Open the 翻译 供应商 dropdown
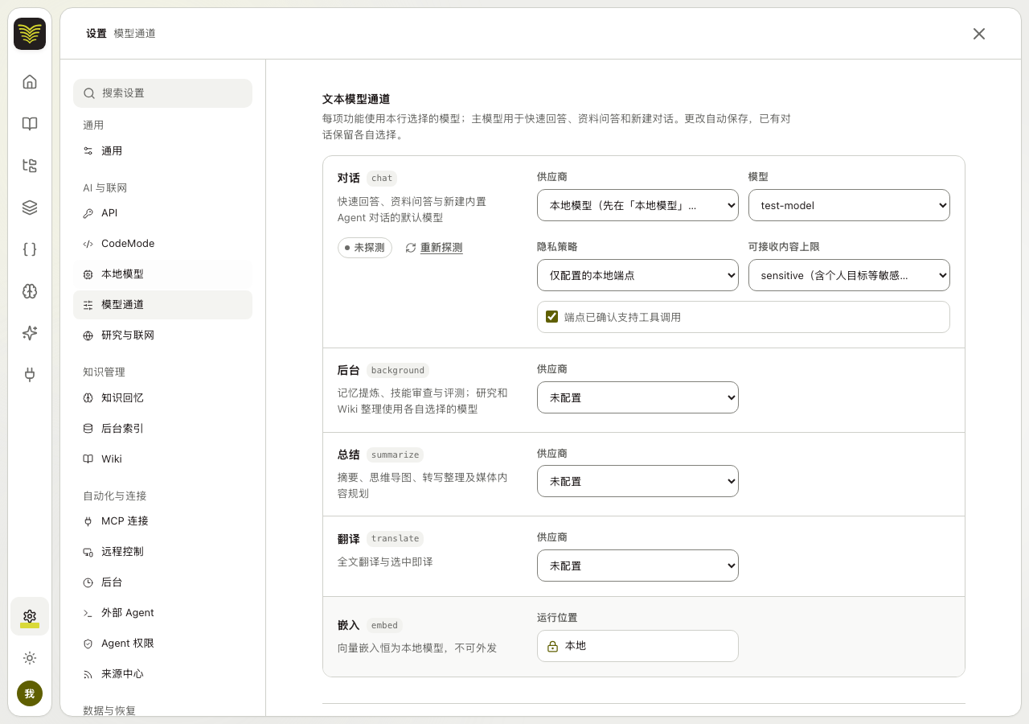 pos(637,566)
